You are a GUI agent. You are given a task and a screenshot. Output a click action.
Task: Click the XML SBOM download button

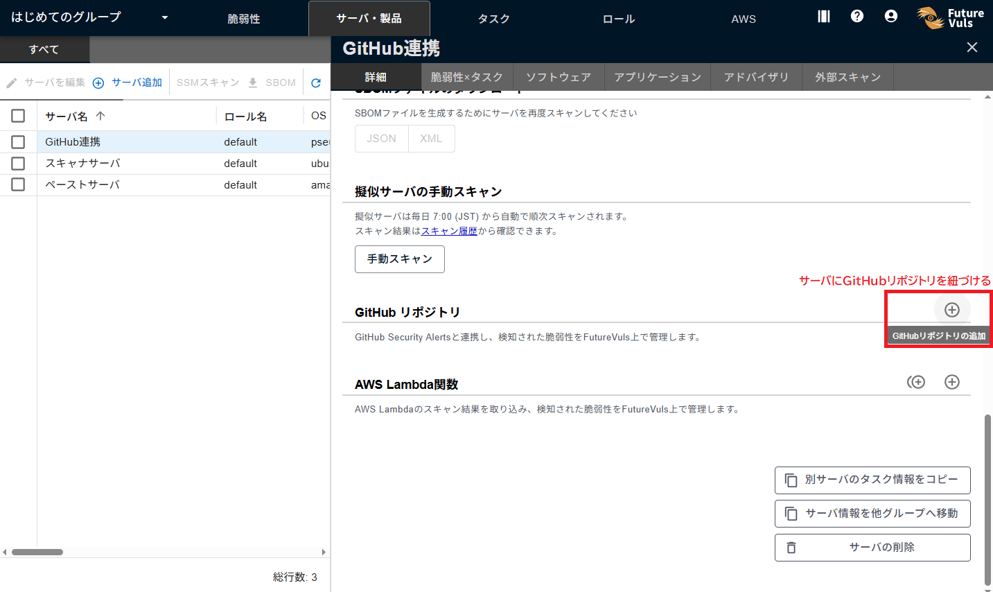[431, 139]
